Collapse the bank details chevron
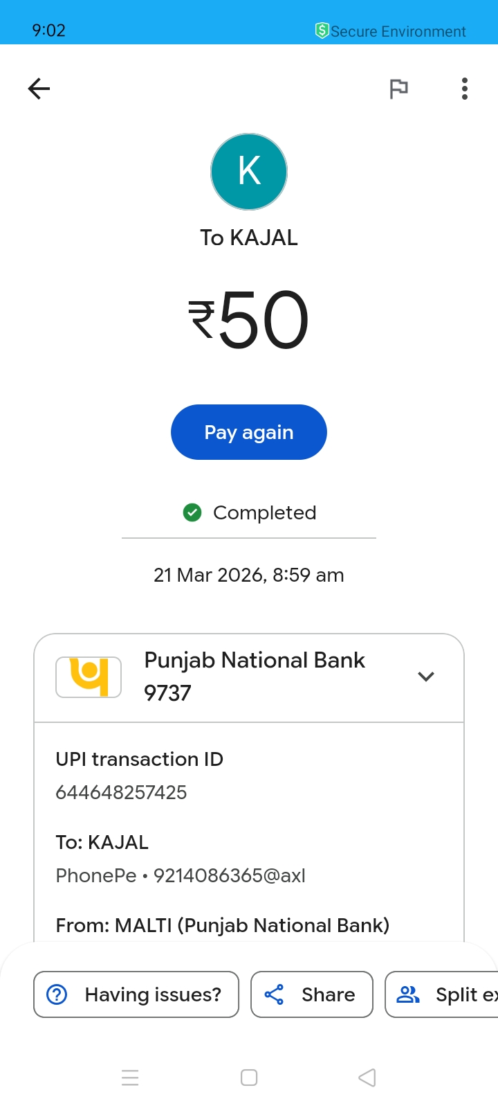The height and width of the screenshot is (1108, 498). pos(426,677)
